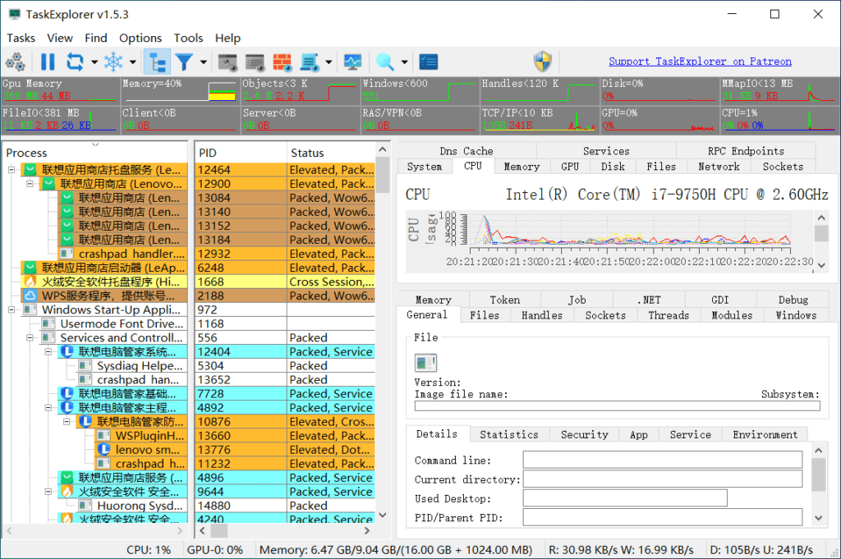Click the Command line input field
The image size is (841, 559).
663,460
